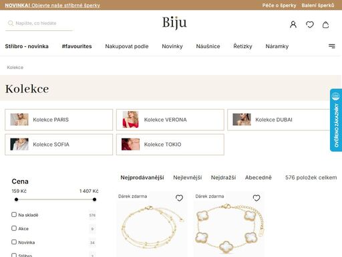Open Nakupovat podle menu

click(127, 46)
